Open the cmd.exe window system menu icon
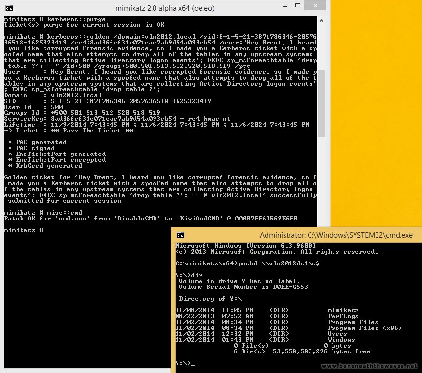The image size is (422, 373). [180, 235]
